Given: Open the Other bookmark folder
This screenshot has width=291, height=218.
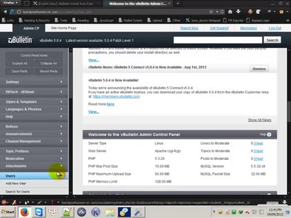Looking at the screenshot, I should pyautogui.click(x=174, y=21).
